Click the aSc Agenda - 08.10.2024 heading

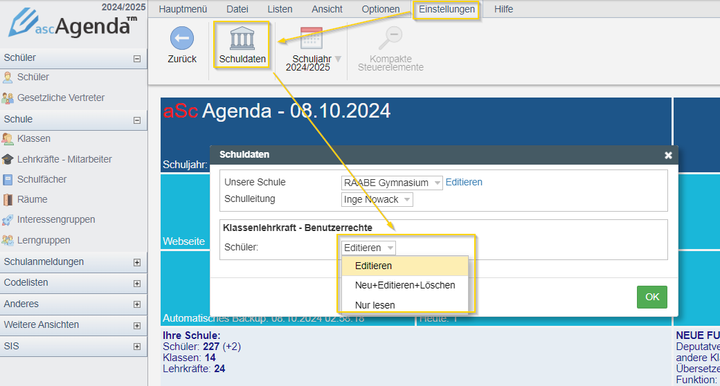(277, 111)
